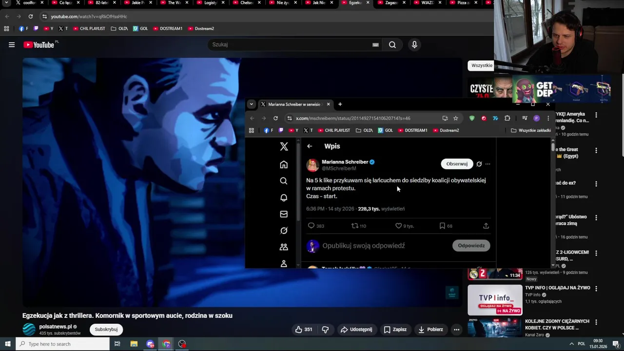Switch to the Chelsea tab
The height and width of the screenshot is (351, 624).
246,3
